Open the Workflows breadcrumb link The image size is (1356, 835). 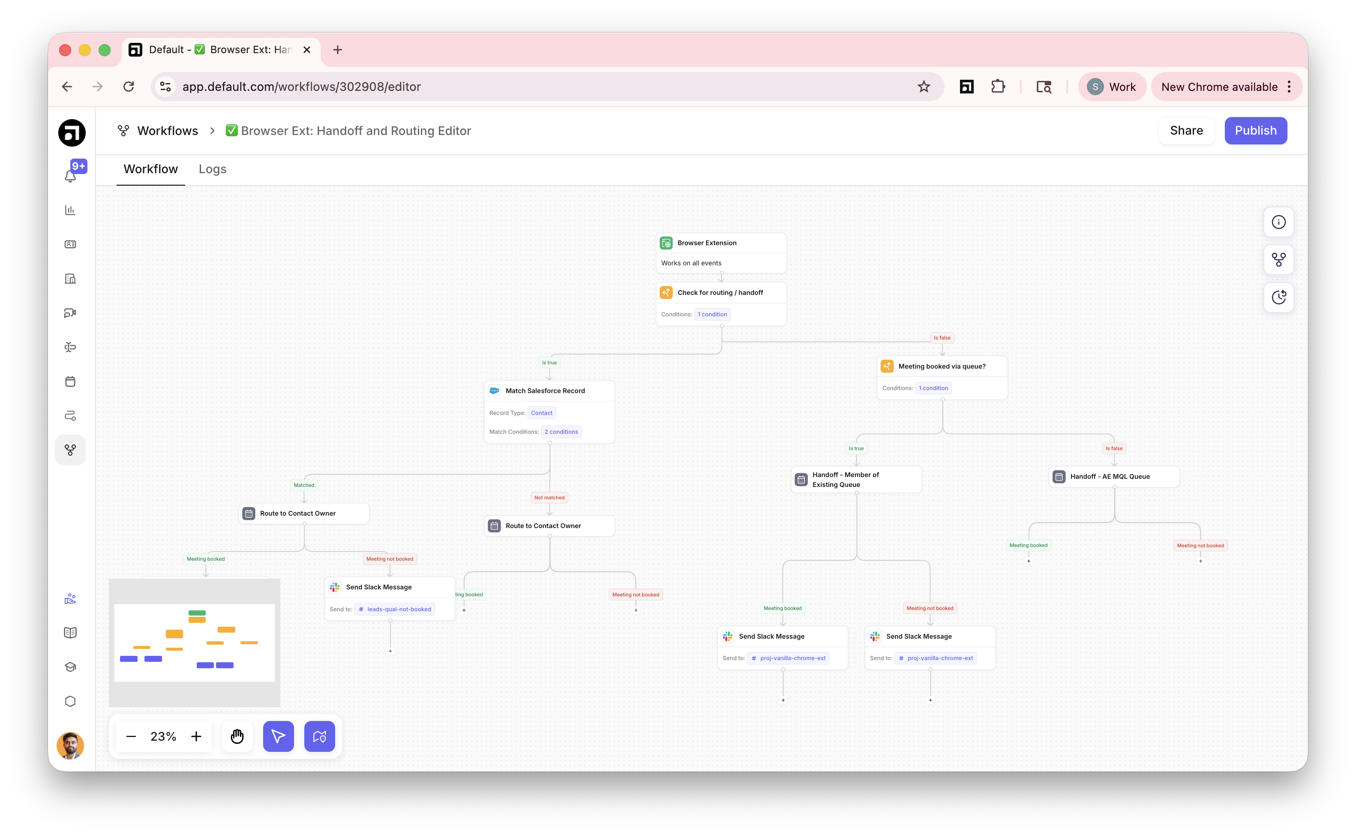(x=167, y=131)
